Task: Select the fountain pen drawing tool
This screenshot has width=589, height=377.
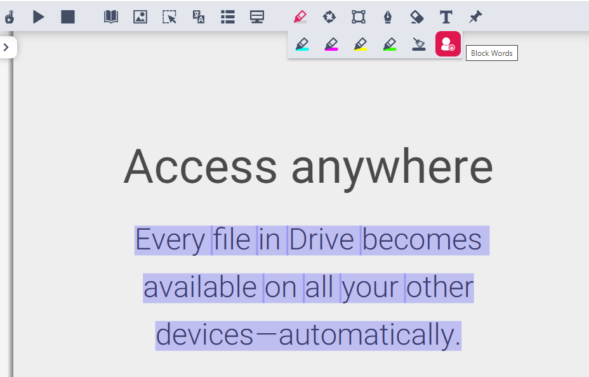Action: (388, 17)
